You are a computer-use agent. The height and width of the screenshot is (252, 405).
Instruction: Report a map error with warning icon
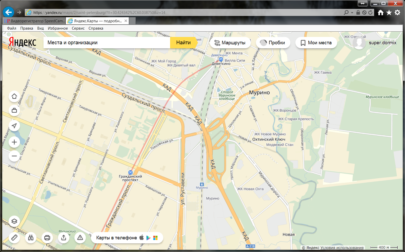pyautogui.click(x=80, y=238)
